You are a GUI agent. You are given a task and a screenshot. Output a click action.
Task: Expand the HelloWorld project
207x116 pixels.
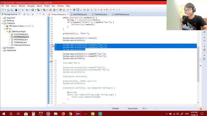point(2,51)
